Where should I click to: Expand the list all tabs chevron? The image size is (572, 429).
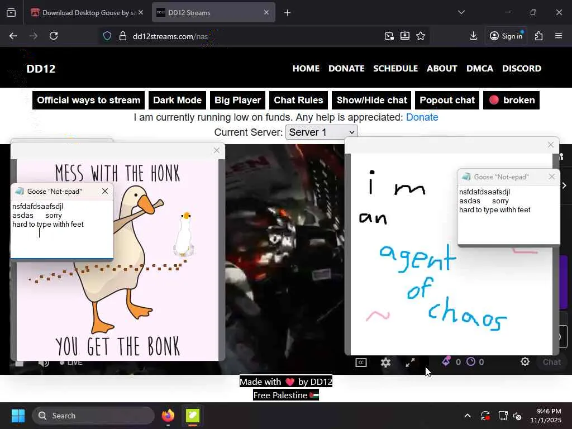click(461, 12)
